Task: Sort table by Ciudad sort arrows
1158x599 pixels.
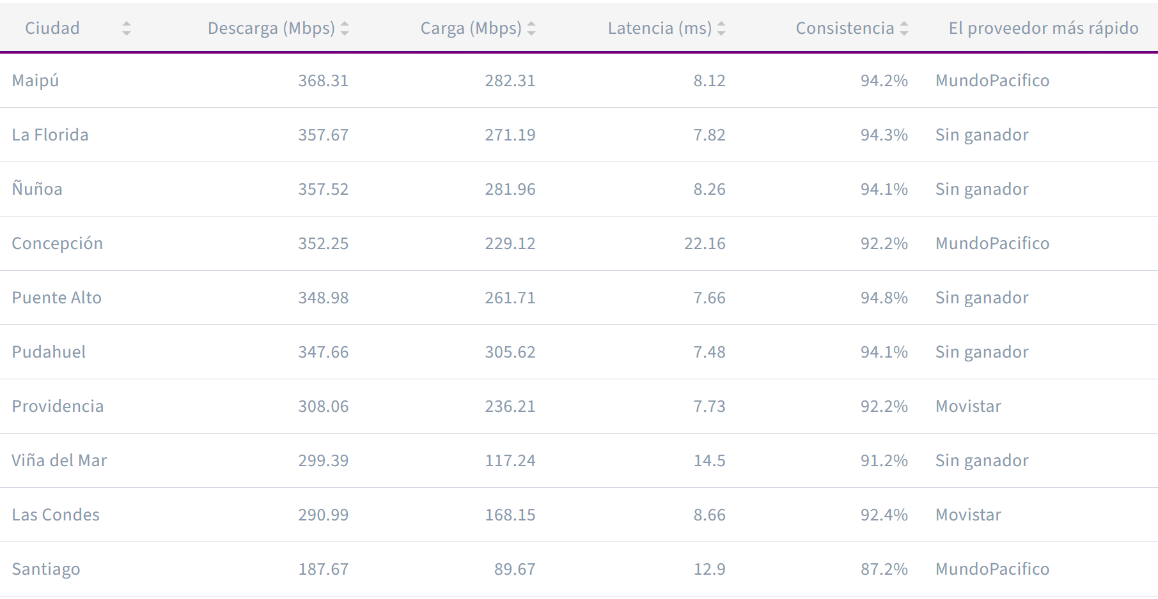Action: pyautogui.click(x=127, y=28)
